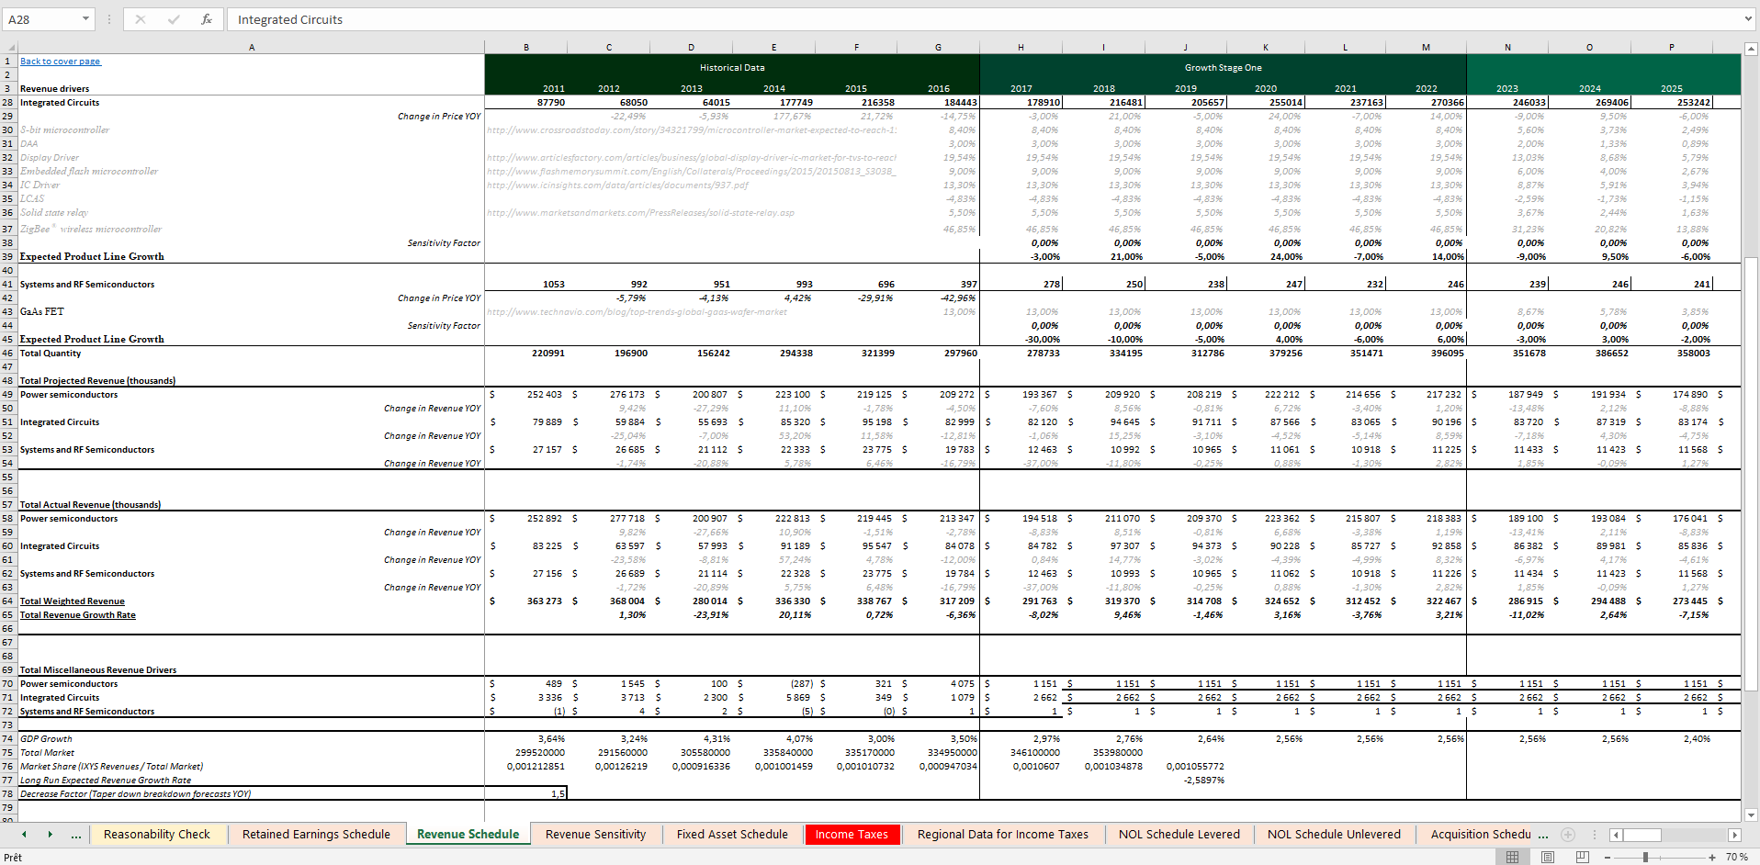
Task: Click the 'Expected Product Line Growth' row 39 label
Action: [x=92, y=257]
